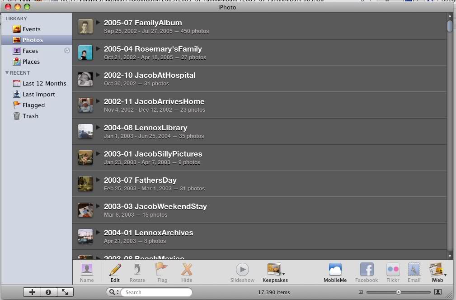Expand the 2002-10 JacobAtHospital disclosure triangle
Viewport: 456px width, 300px height.
coord(98,75)
